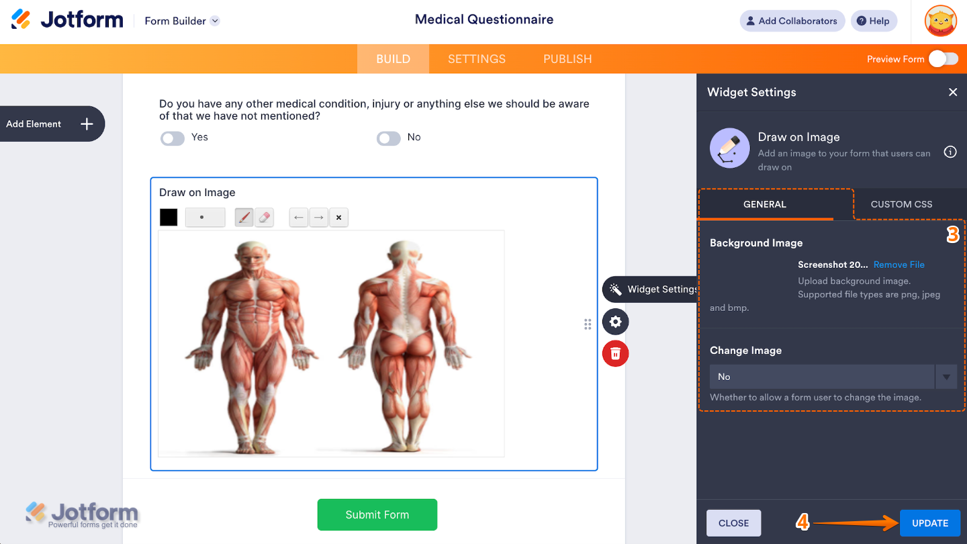Switch to the Custom CSS tab

(x=901, y=204)
